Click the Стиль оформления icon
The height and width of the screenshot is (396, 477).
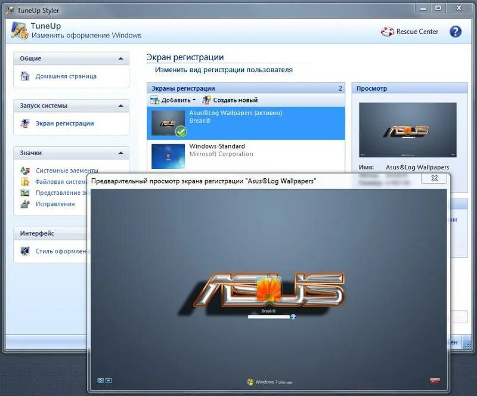click(x=24, y=251)
